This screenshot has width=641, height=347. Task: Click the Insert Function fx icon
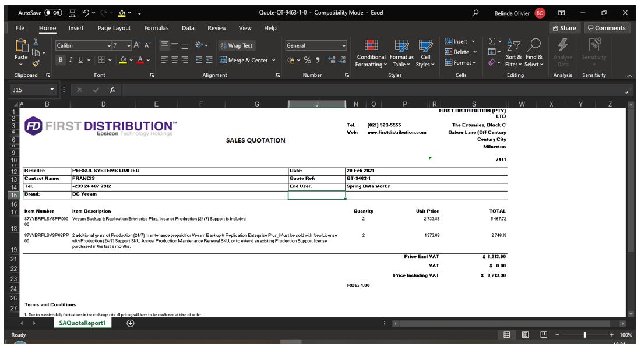tap(112, 90)
